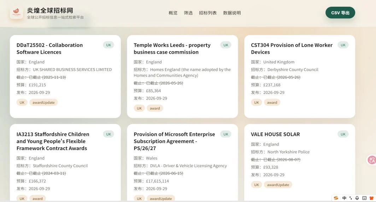The image size is (376, 202).
Task: Click the Sogou input method S logo
Action: pyautogui.click(x=336, y=198)
